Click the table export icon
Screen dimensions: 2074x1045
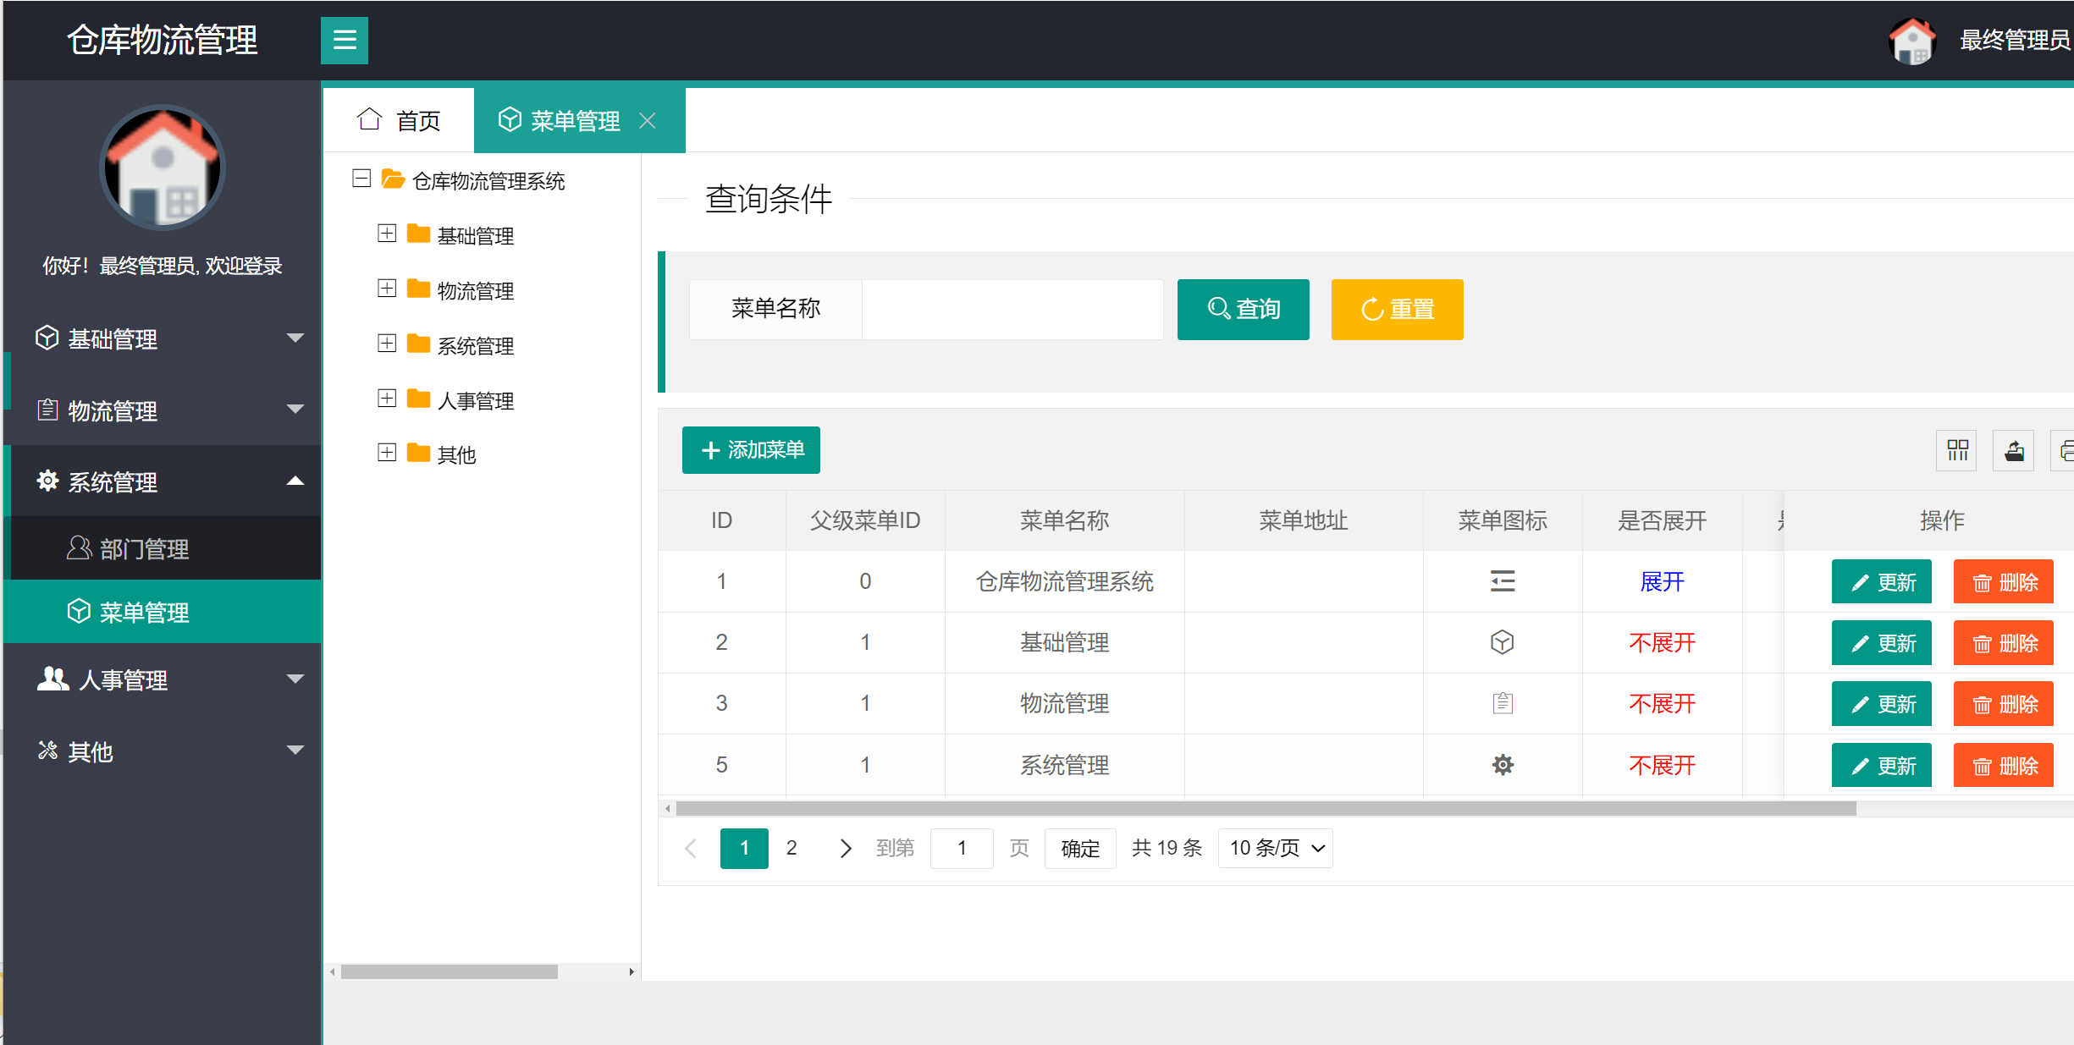coord(2014,450)
